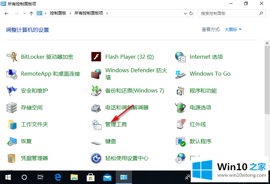270x184 pixels.
Task: Open the 红外线 link
Action: tap(198, 124)
